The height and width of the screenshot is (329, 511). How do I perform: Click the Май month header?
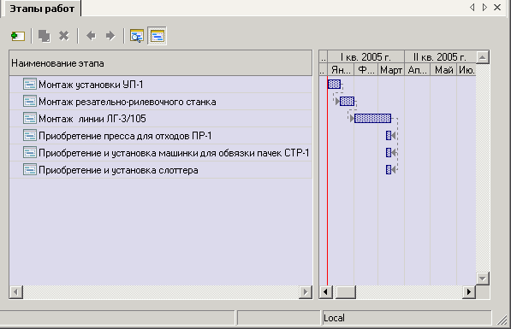[443, 69]
